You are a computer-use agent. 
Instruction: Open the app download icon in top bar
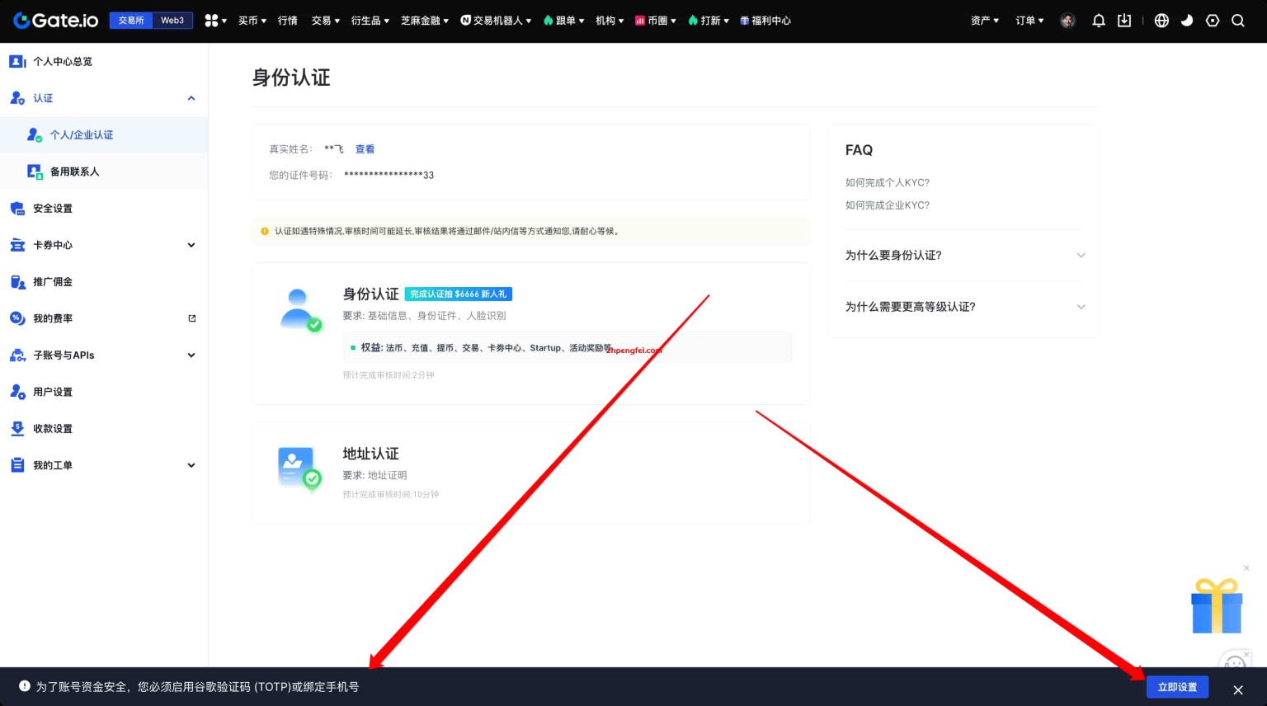point(1123,21)
